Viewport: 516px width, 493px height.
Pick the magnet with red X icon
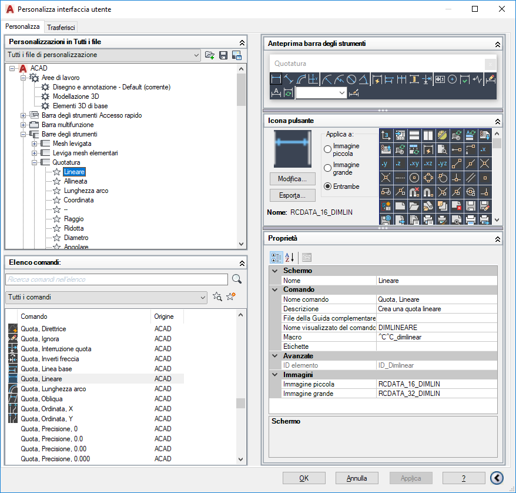coord(414,192)
